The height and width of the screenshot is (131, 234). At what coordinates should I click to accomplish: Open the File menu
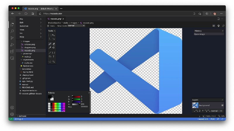pos(21,19)
